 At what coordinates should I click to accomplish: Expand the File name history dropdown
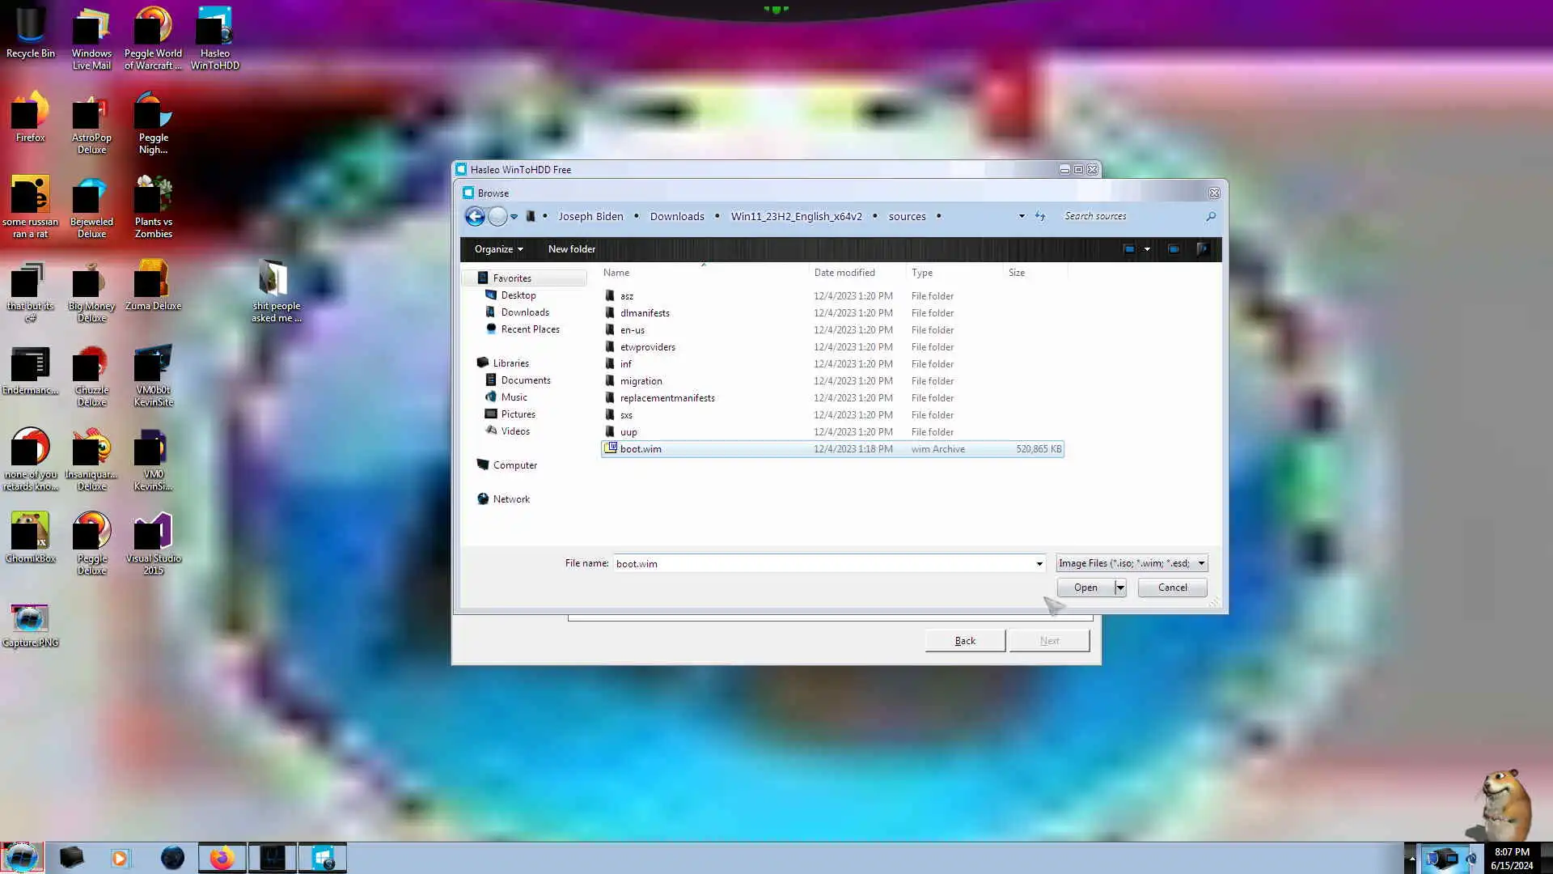[x=1039, y=563]
